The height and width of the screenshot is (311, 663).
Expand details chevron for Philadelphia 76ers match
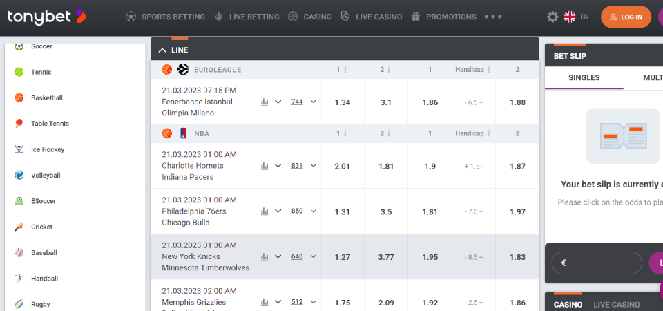tap(278, 211)
